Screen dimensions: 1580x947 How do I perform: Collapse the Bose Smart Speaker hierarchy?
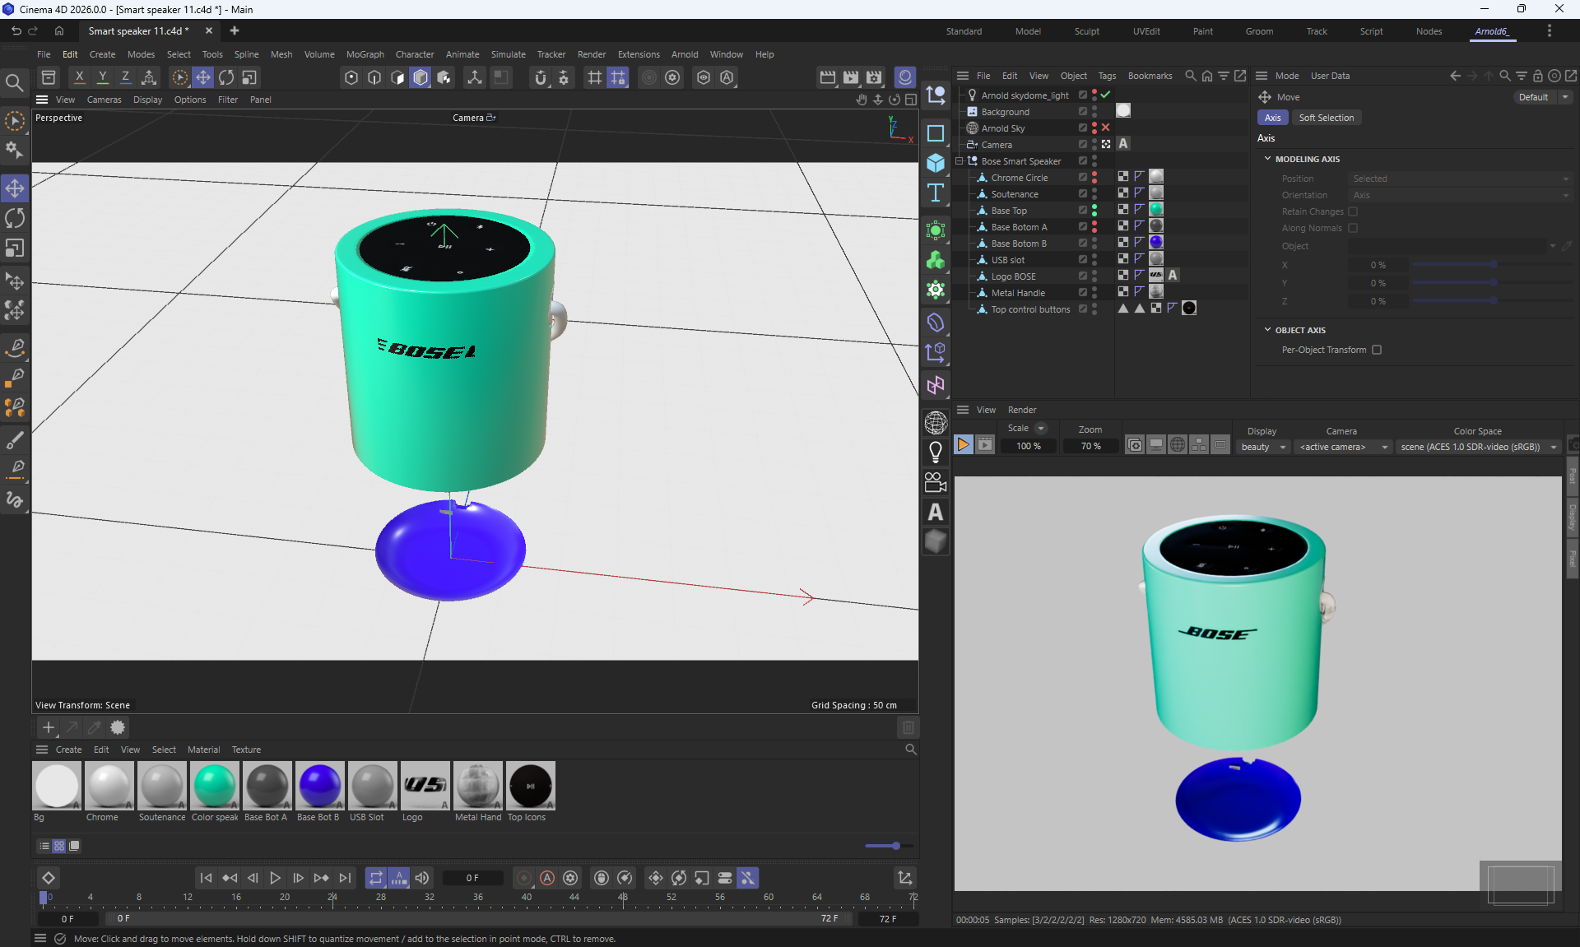960,161
